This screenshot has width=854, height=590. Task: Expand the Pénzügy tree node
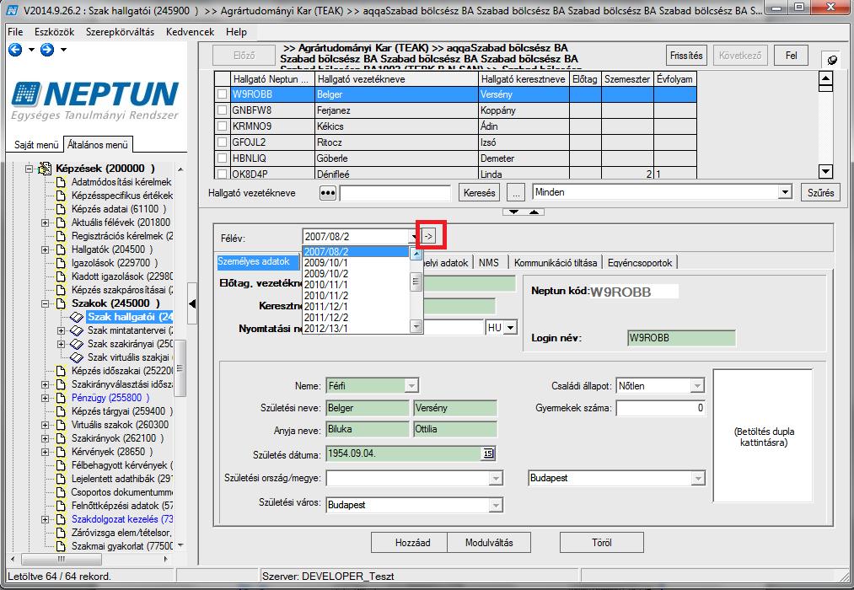[x=46, y=398]
